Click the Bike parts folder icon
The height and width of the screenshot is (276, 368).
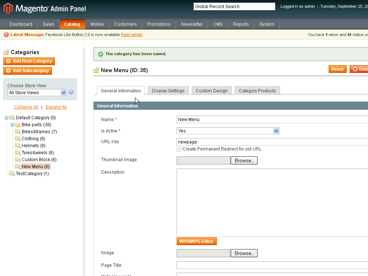pos(18,125)
